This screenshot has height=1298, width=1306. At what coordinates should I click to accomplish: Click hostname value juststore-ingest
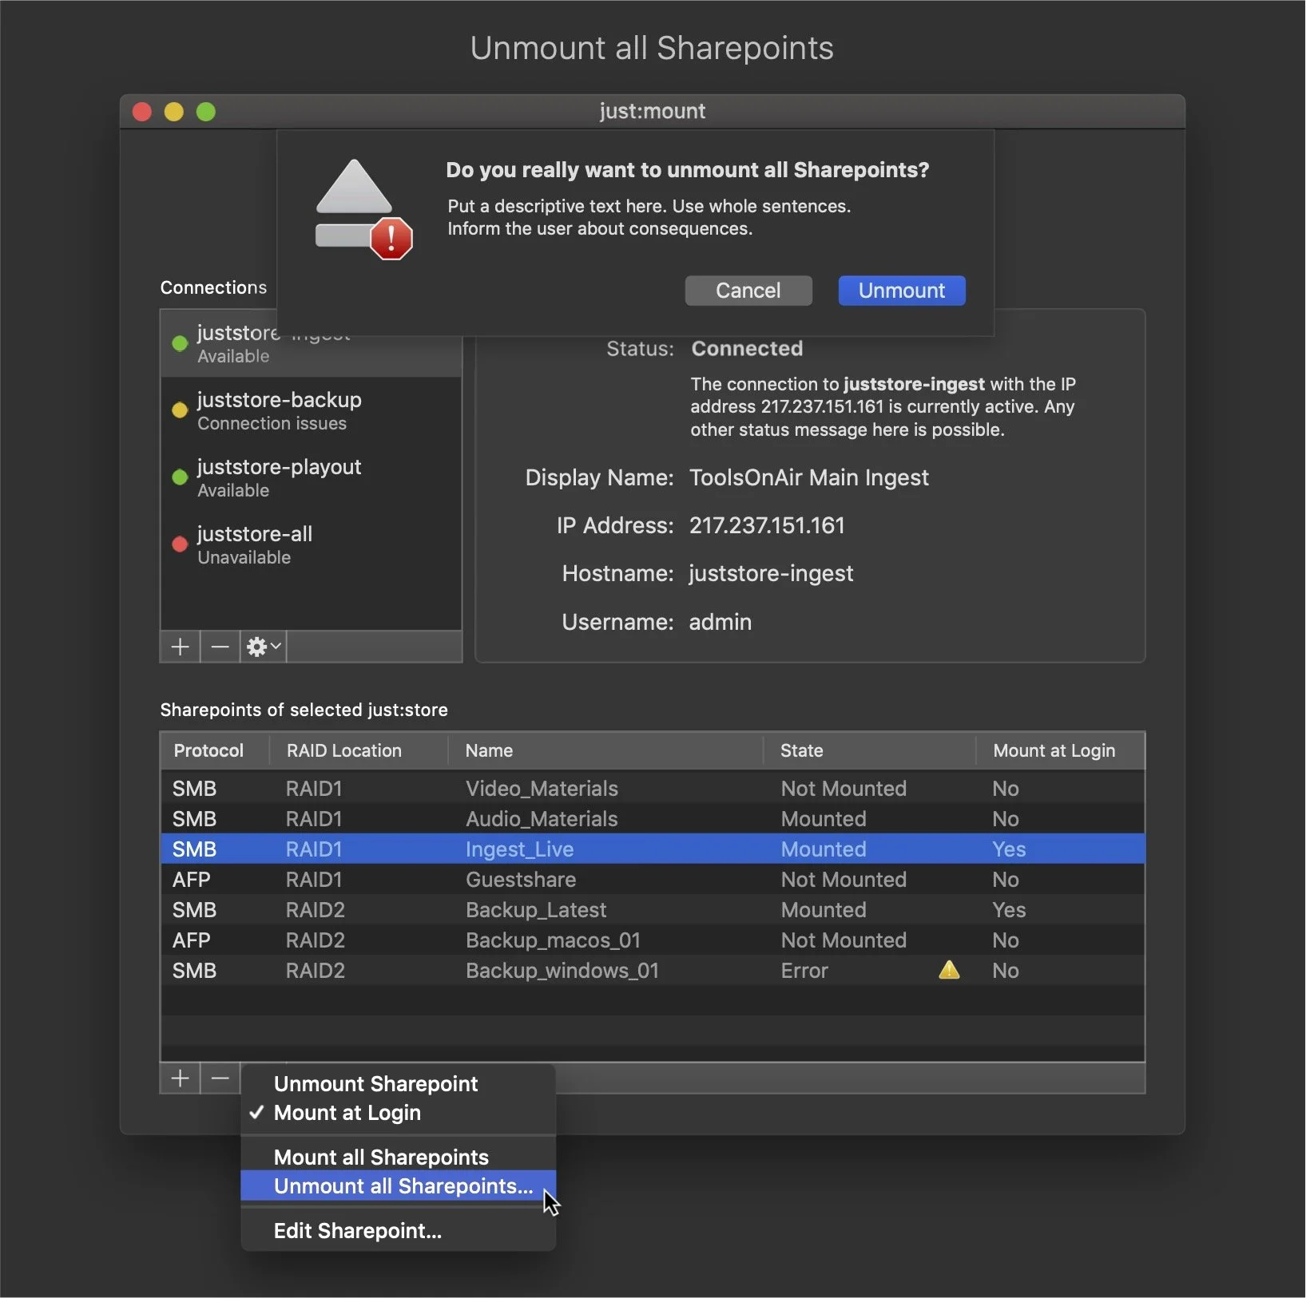771,573
